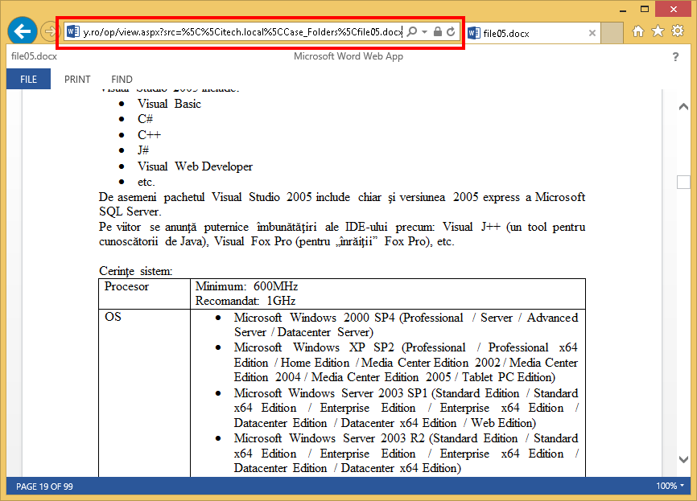The image size is (697, 501).
Task: Click the document scrollbar thumb
Action: point(683,182)
